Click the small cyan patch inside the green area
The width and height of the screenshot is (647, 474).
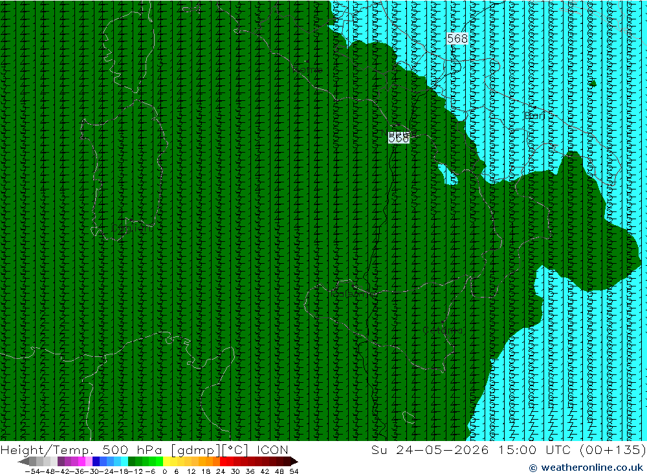coord(448,175)
